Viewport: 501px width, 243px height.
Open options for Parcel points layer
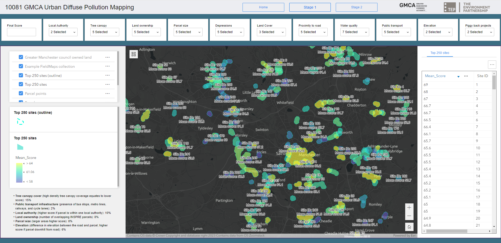point(107,94)
